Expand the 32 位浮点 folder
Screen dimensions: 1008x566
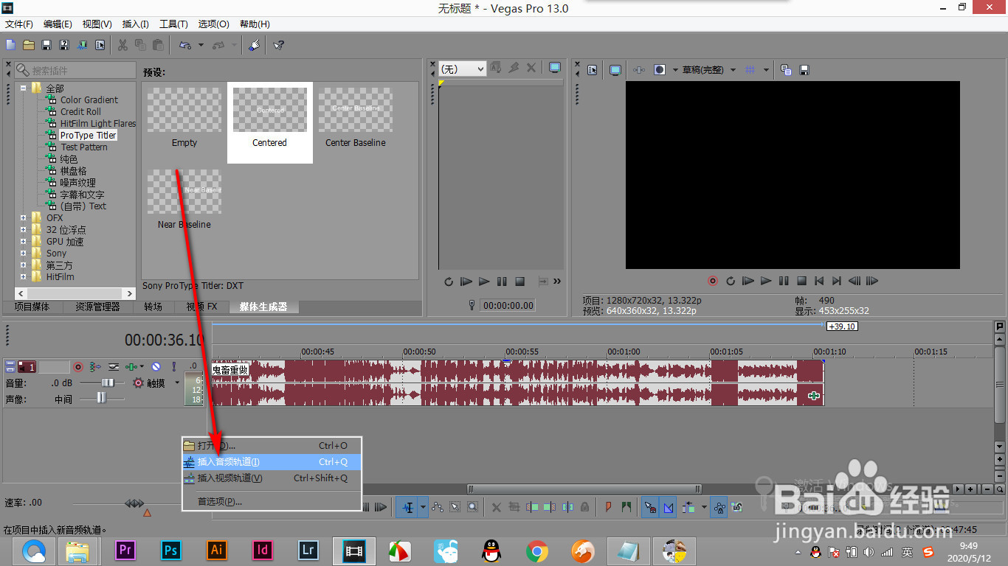(24, 230)
